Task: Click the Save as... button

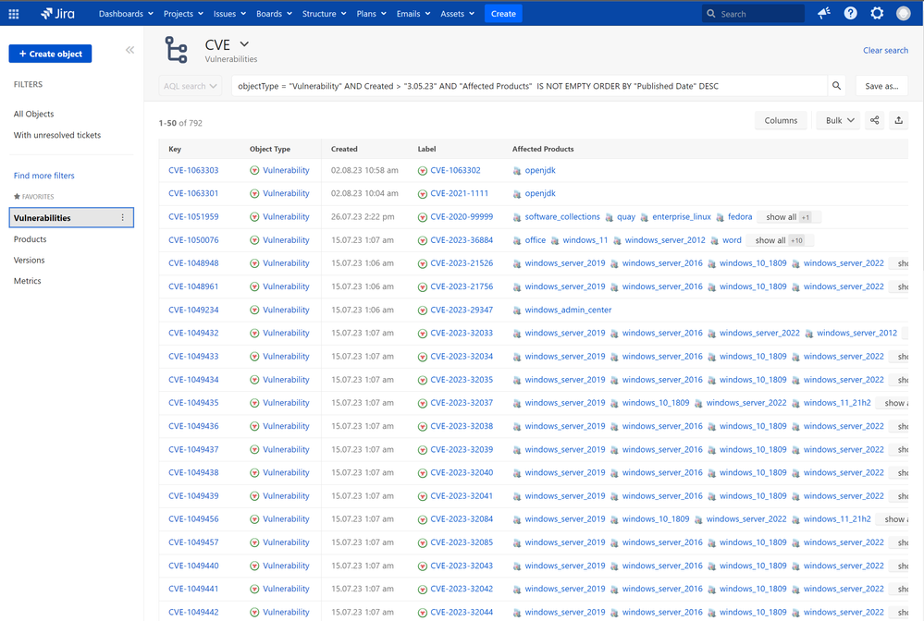Action: (881, 86)
